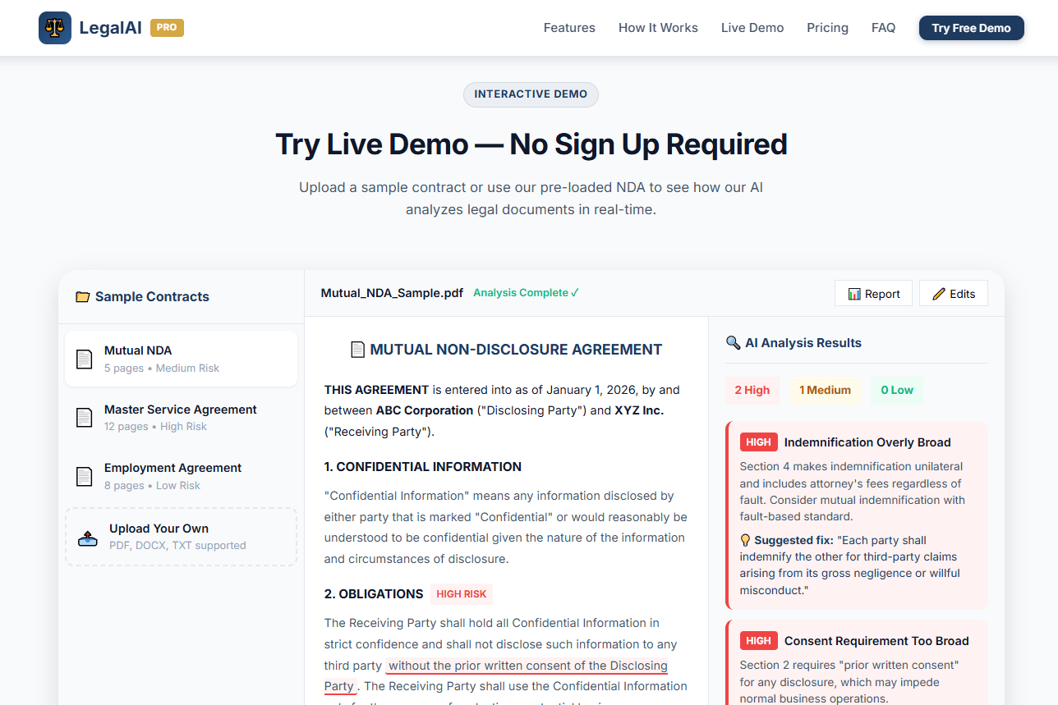Screen dimensions: 1058x705
Task: Filter by 2 High risk badge
Action: (752, 390)
